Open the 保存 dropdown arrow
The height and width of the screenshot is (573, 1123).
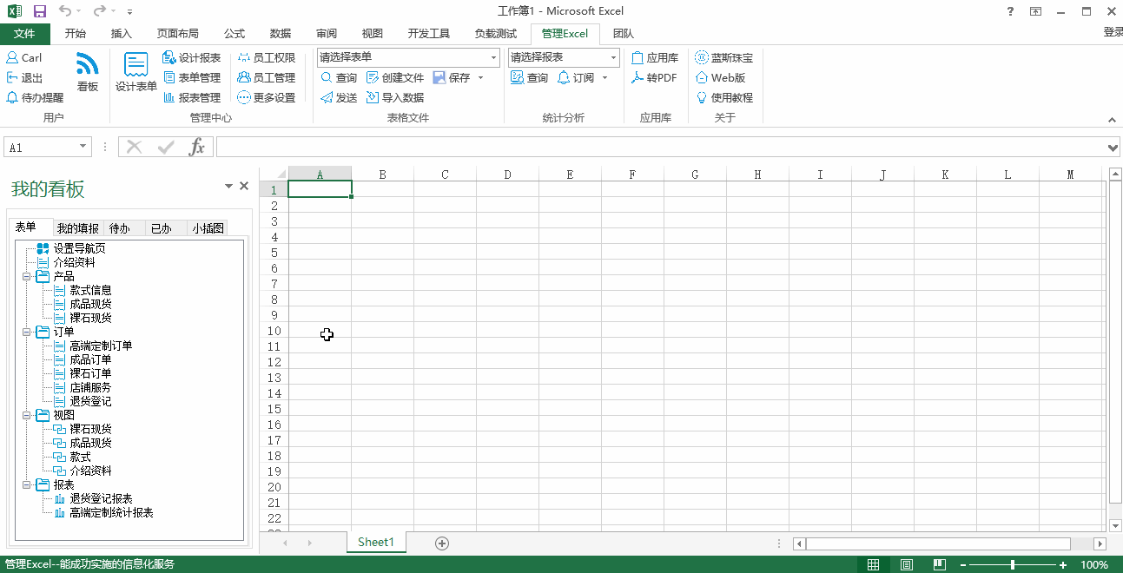pyautogui.click(x=480, y=77)
